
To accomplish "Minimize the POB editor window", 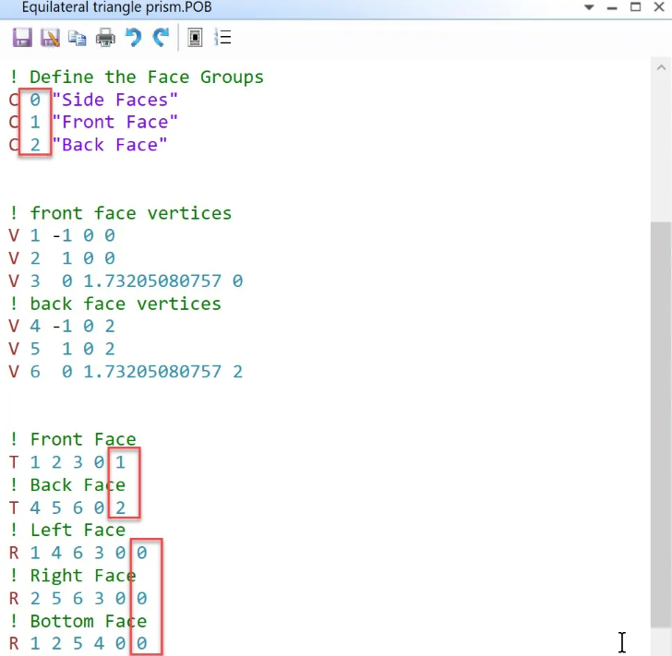I will pyautogui.click(x=612, y=8).
